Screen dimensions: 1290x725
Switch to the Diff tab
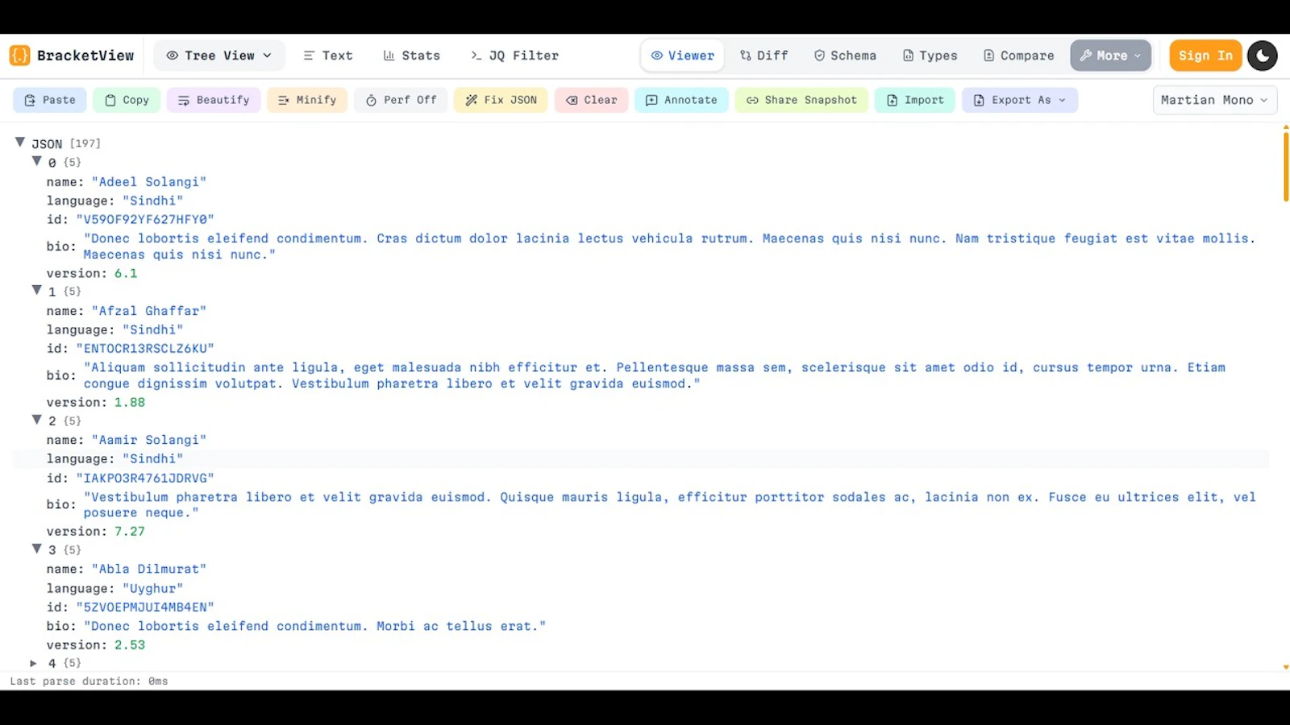pos(764,56)
